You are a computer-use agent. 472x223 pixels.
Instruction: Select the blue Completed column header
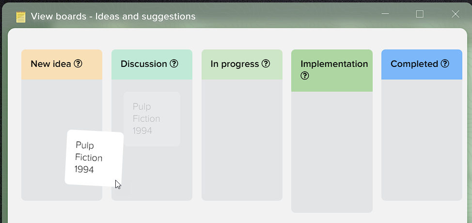click(x=422, y=64)
